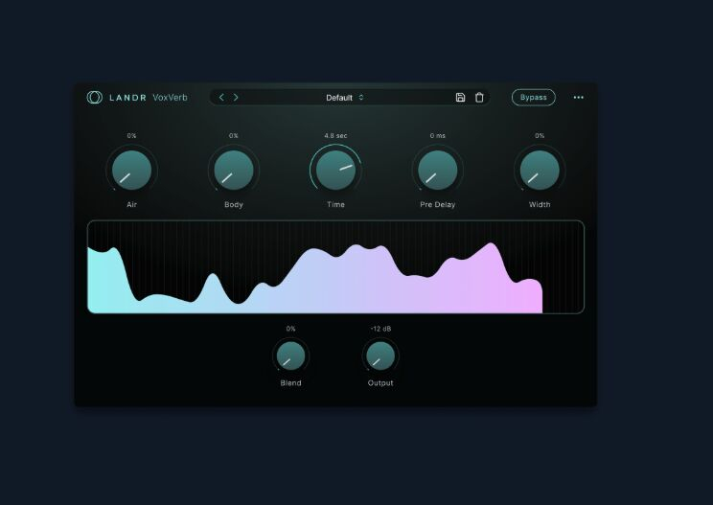Delete preset using trash can icon
The width and height of the screenshot is (713, 505).
[479, 97]
